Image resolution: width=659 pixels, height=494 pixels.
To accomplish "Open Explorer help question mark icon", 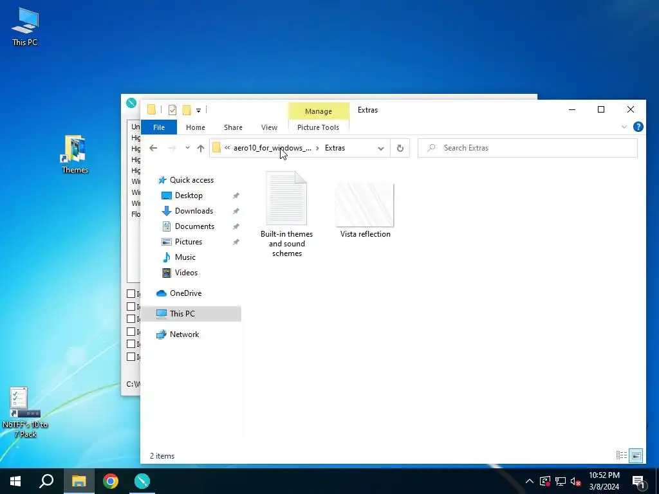I will 638,127.
